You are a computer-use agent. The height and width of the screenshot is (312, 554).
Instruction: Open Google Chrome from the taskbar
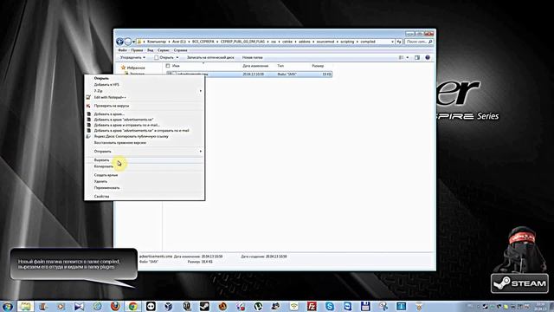(x=132, y=306)
